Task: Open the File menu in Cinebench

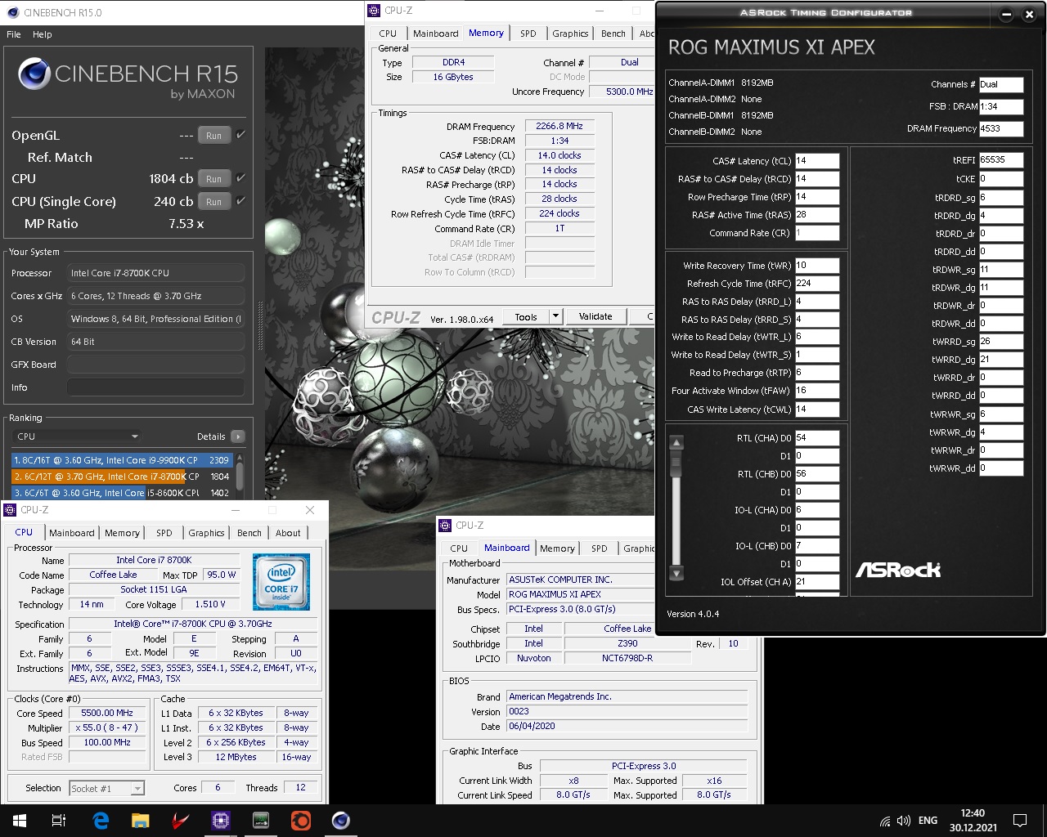Action: (x=14, y=34)
